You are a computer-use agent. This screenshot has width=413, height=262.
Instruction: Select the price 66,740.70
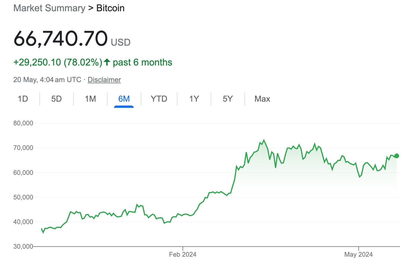click(61, 39)
